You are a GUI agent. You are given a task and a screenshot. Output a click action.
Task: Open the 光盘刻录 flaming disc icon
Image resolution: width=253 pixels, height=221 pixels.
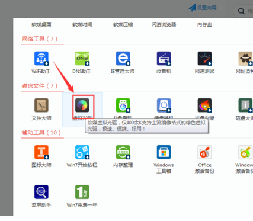204,105
